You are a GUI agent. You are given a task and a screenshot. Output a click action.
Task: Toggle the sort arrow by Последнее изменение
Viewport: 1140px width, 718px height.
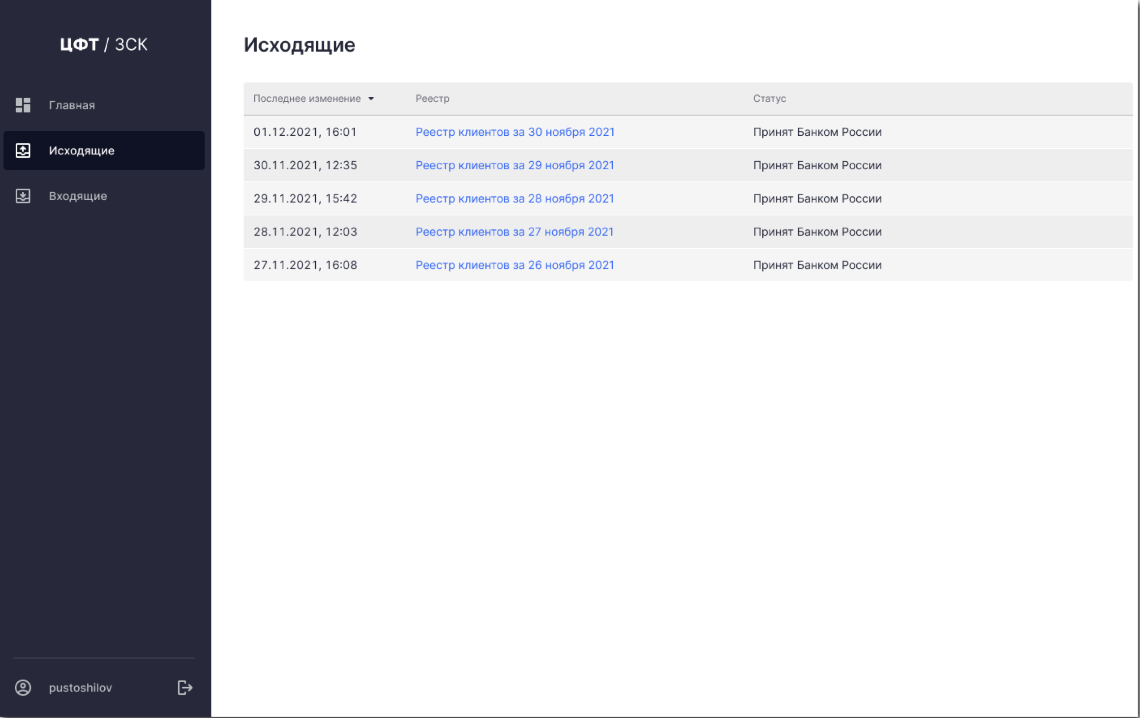(x=371, y=99)
